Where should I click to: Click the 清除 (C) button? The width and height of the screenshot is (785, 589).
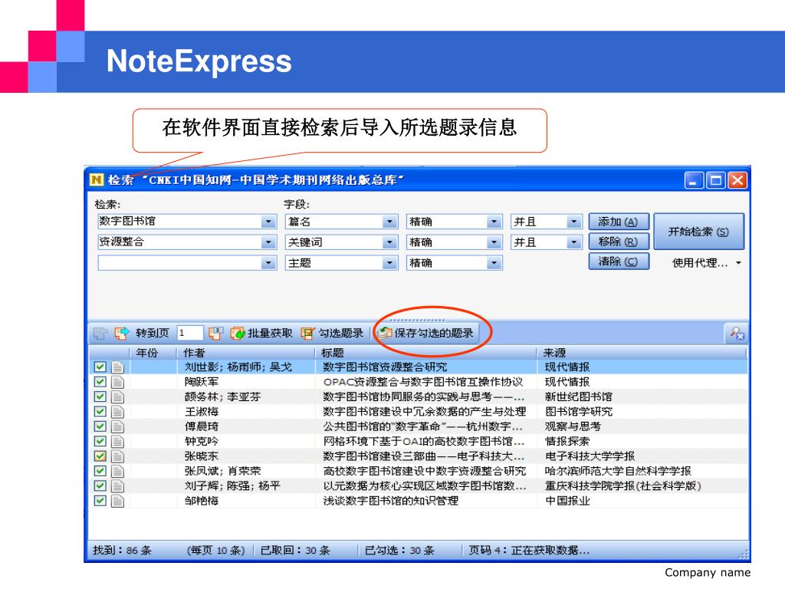(619, 262)
